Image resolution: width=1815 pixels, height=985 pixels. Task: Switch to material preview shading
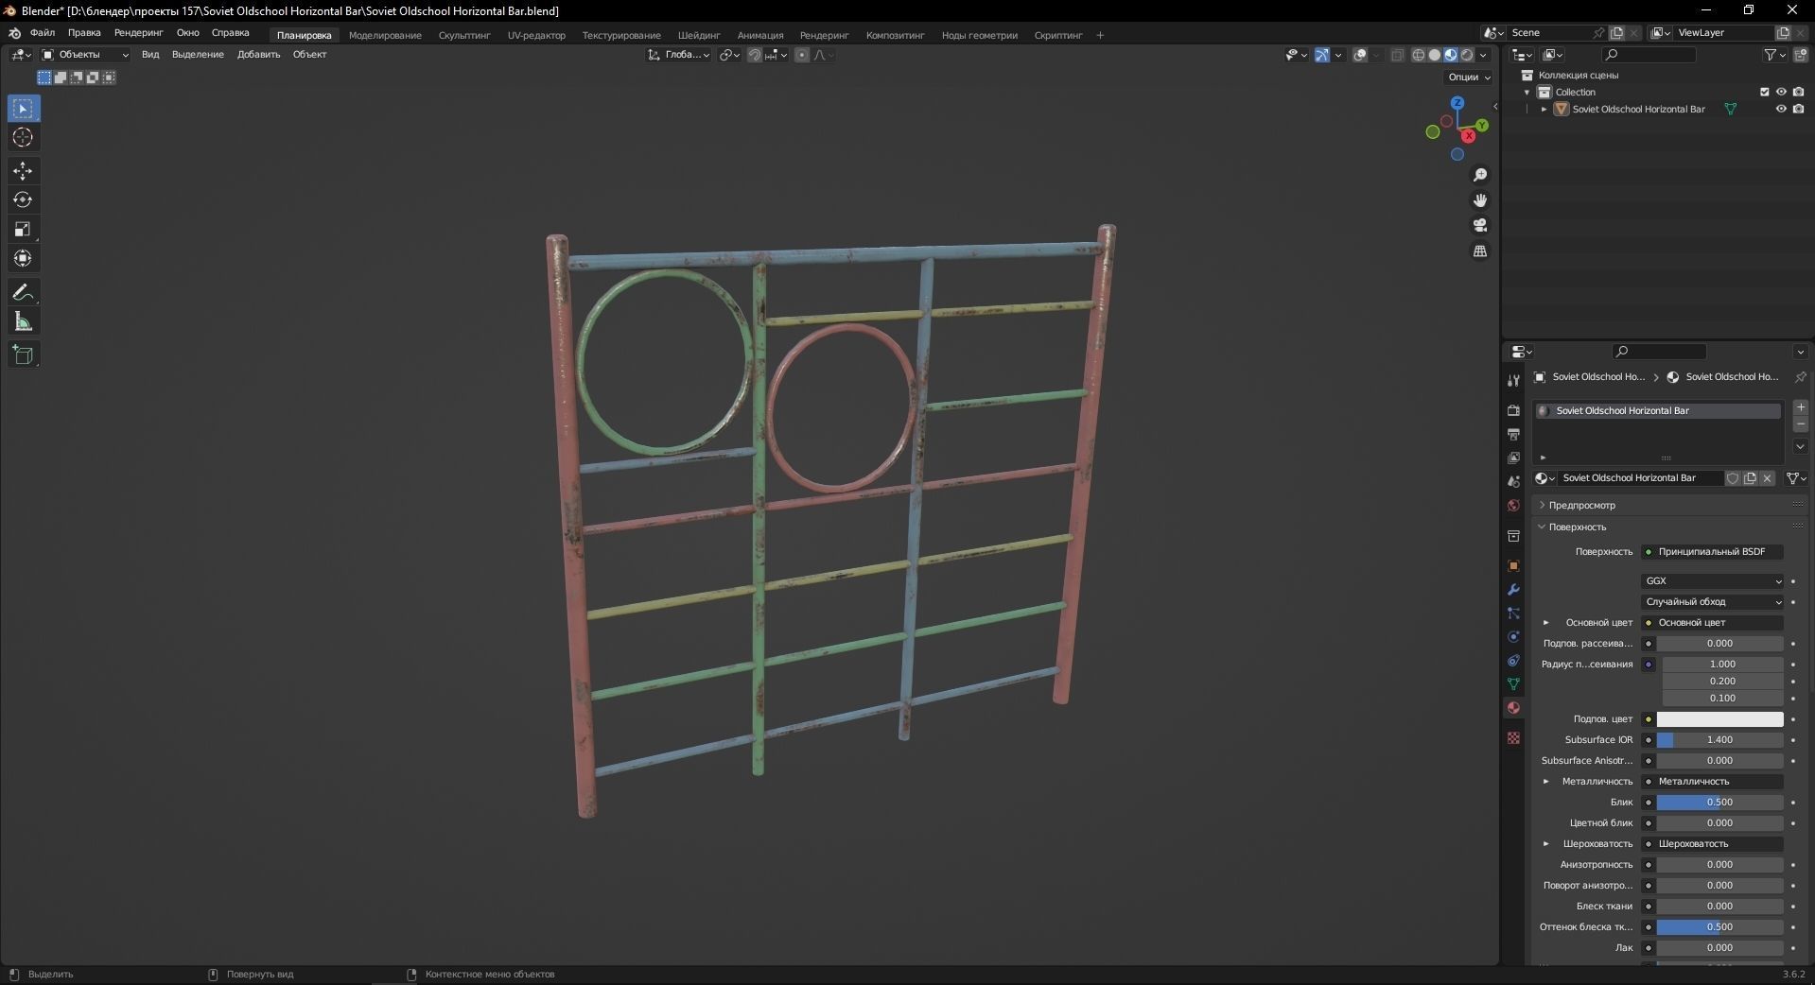1451,55
